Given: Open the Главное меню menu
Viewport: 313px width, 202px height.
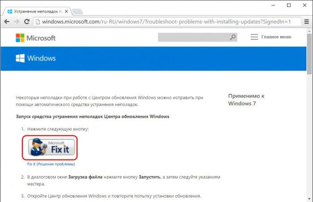Looking at the screenshot, I should pyautogui.click(x=271, y=37).
